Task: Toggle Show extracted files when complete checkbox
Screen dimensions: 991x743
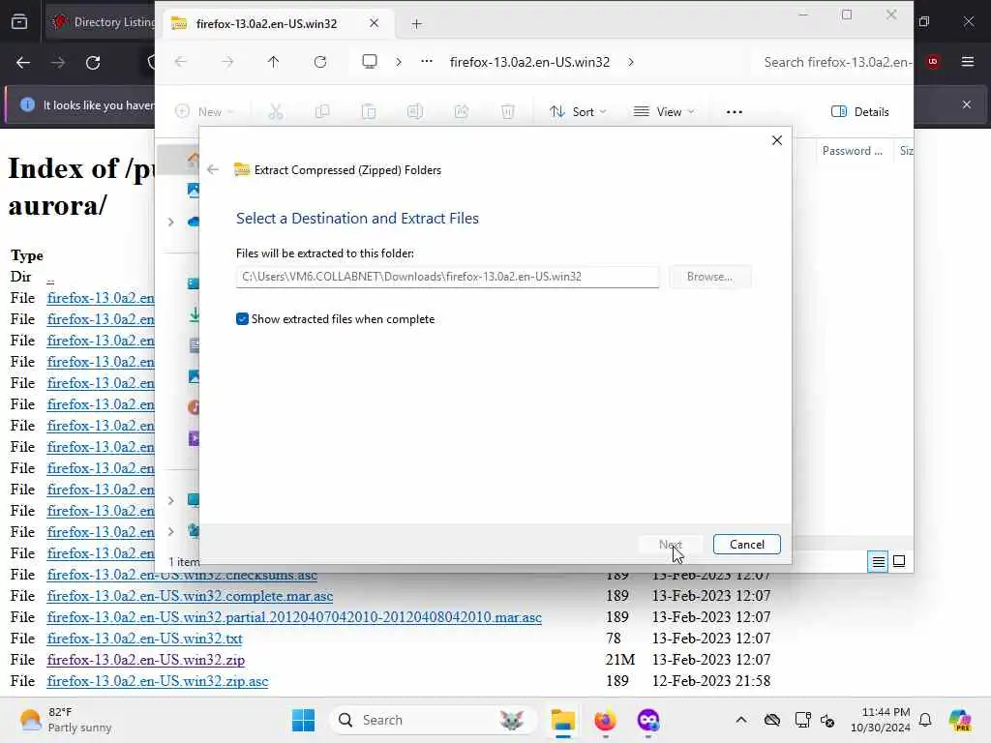Action: pos(242,319)
